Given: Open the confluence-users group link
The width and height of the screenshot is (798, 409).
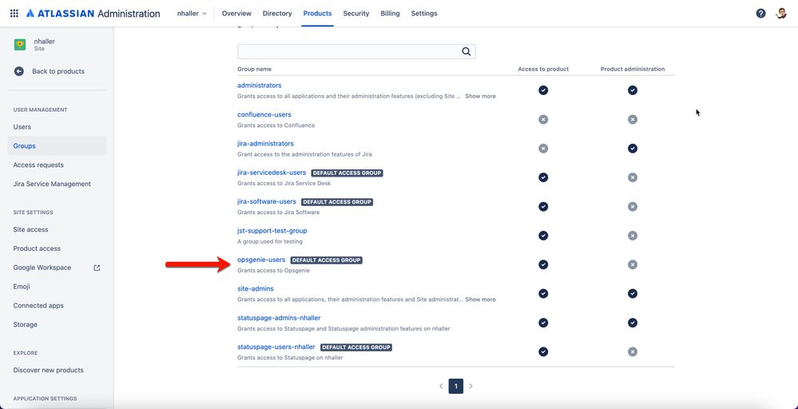Looking at the screenshot, I should click(x=264, y=115).
